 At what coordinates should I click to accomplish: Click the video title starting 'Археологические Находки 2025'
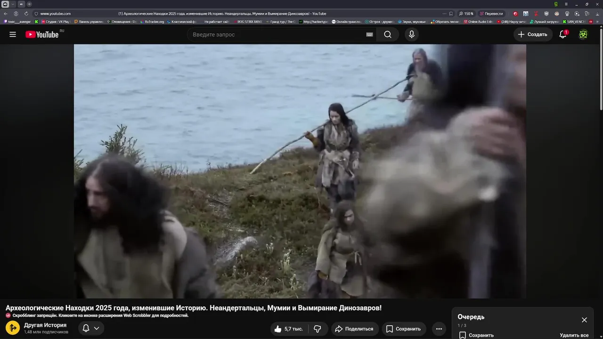click(194, 308)
